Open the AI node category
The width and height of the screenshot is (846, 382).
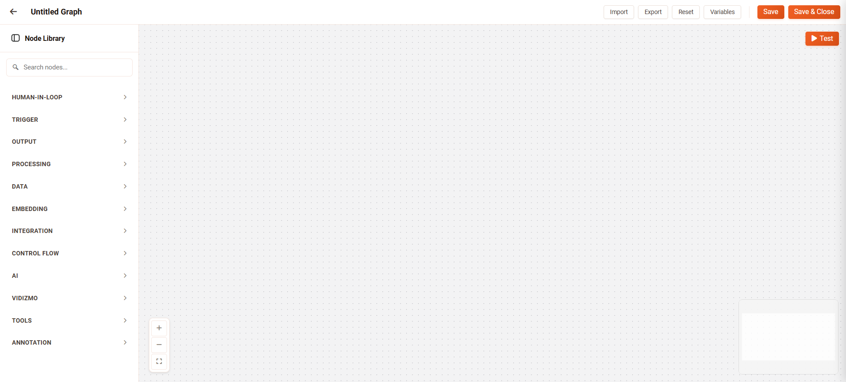[x=69, y=276]
